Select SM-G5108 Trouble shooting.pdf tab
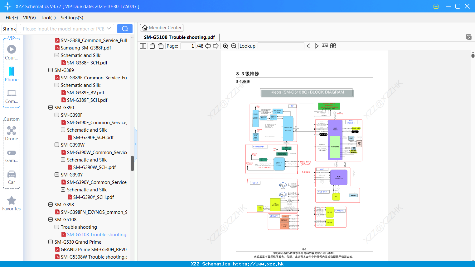Screen dimensions: 475x267 (179, 37)
